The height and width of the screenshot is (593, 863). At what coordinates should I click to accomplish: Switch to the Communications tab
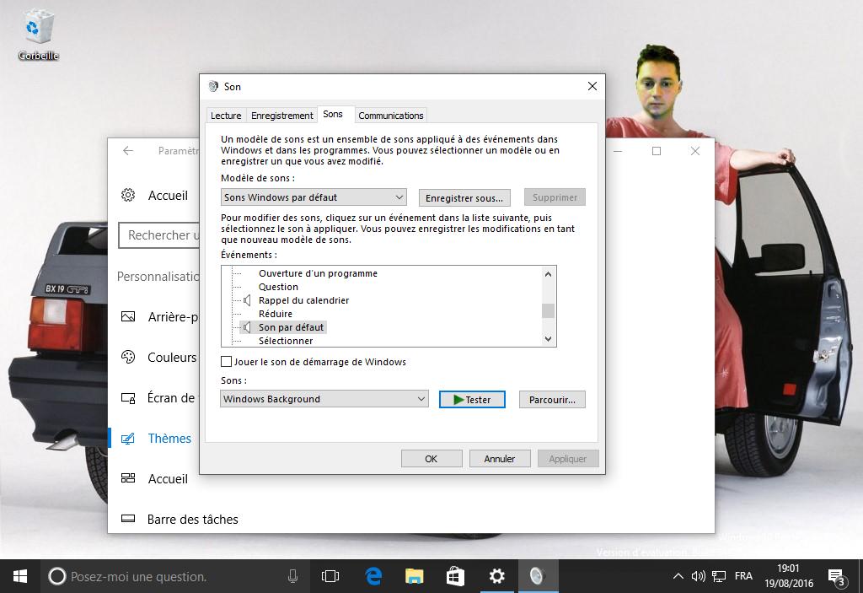point(391,116)
